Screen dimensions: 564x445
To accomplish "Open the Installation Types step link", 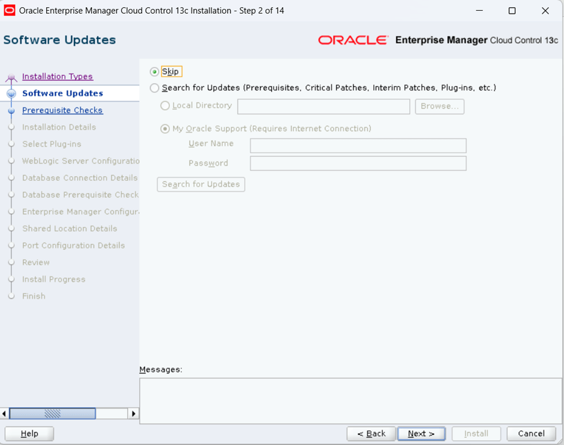I will tap(58, 77).
